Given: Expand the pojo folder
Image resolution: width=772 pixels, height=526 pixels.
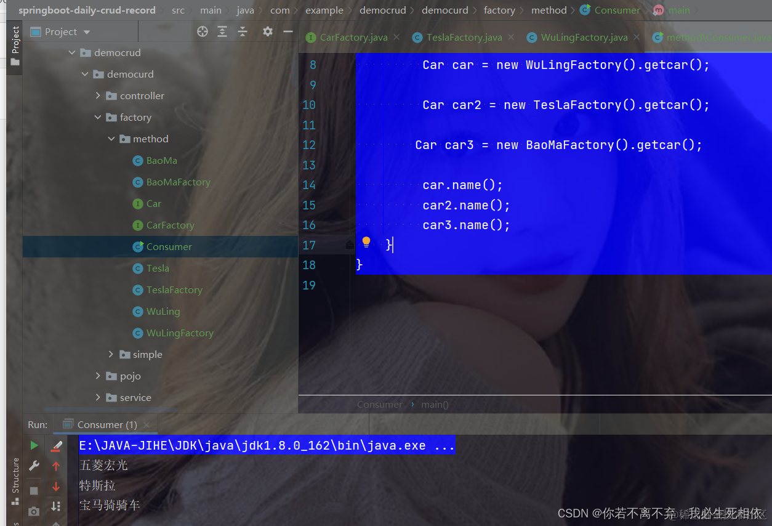Looking at the screenshot, I should 98,376.
